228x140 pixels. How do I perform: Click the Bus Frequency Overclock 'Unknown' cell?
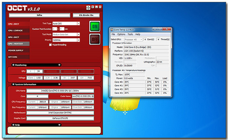pos(88,107)
